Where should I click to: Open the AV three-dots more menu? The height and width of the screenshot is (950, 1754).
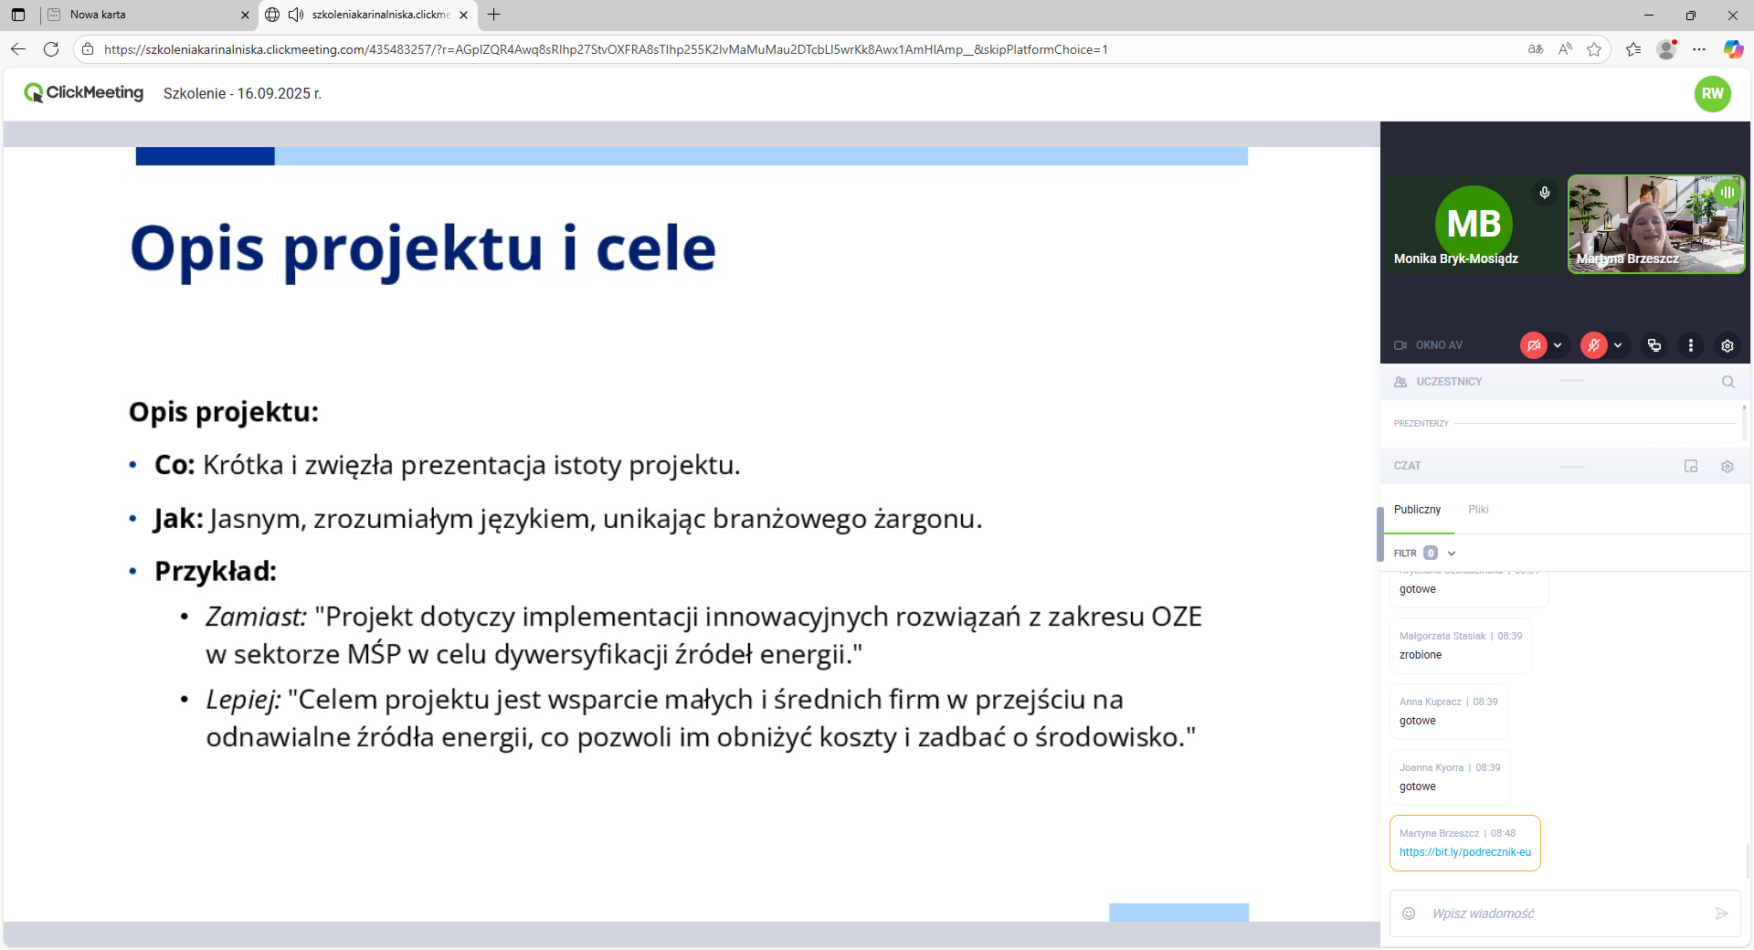[x=1691, y=345]
